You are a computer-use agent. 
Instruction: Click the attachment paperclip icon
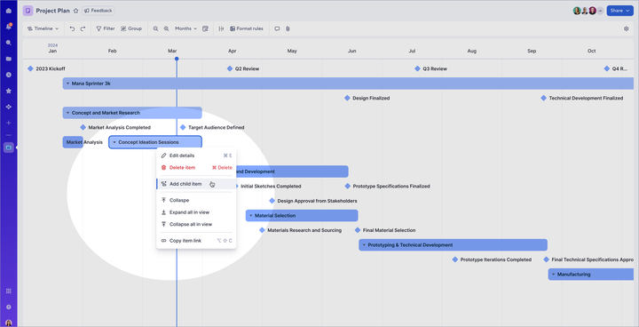288,28
